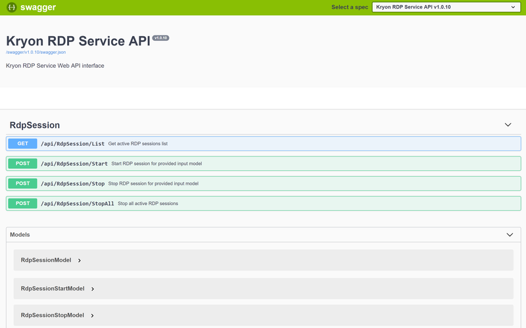The height and width of the screenshot is (328, 526).
Task: Expand the /api/RdpSession/List endpoint path
Action: (72, 143)
